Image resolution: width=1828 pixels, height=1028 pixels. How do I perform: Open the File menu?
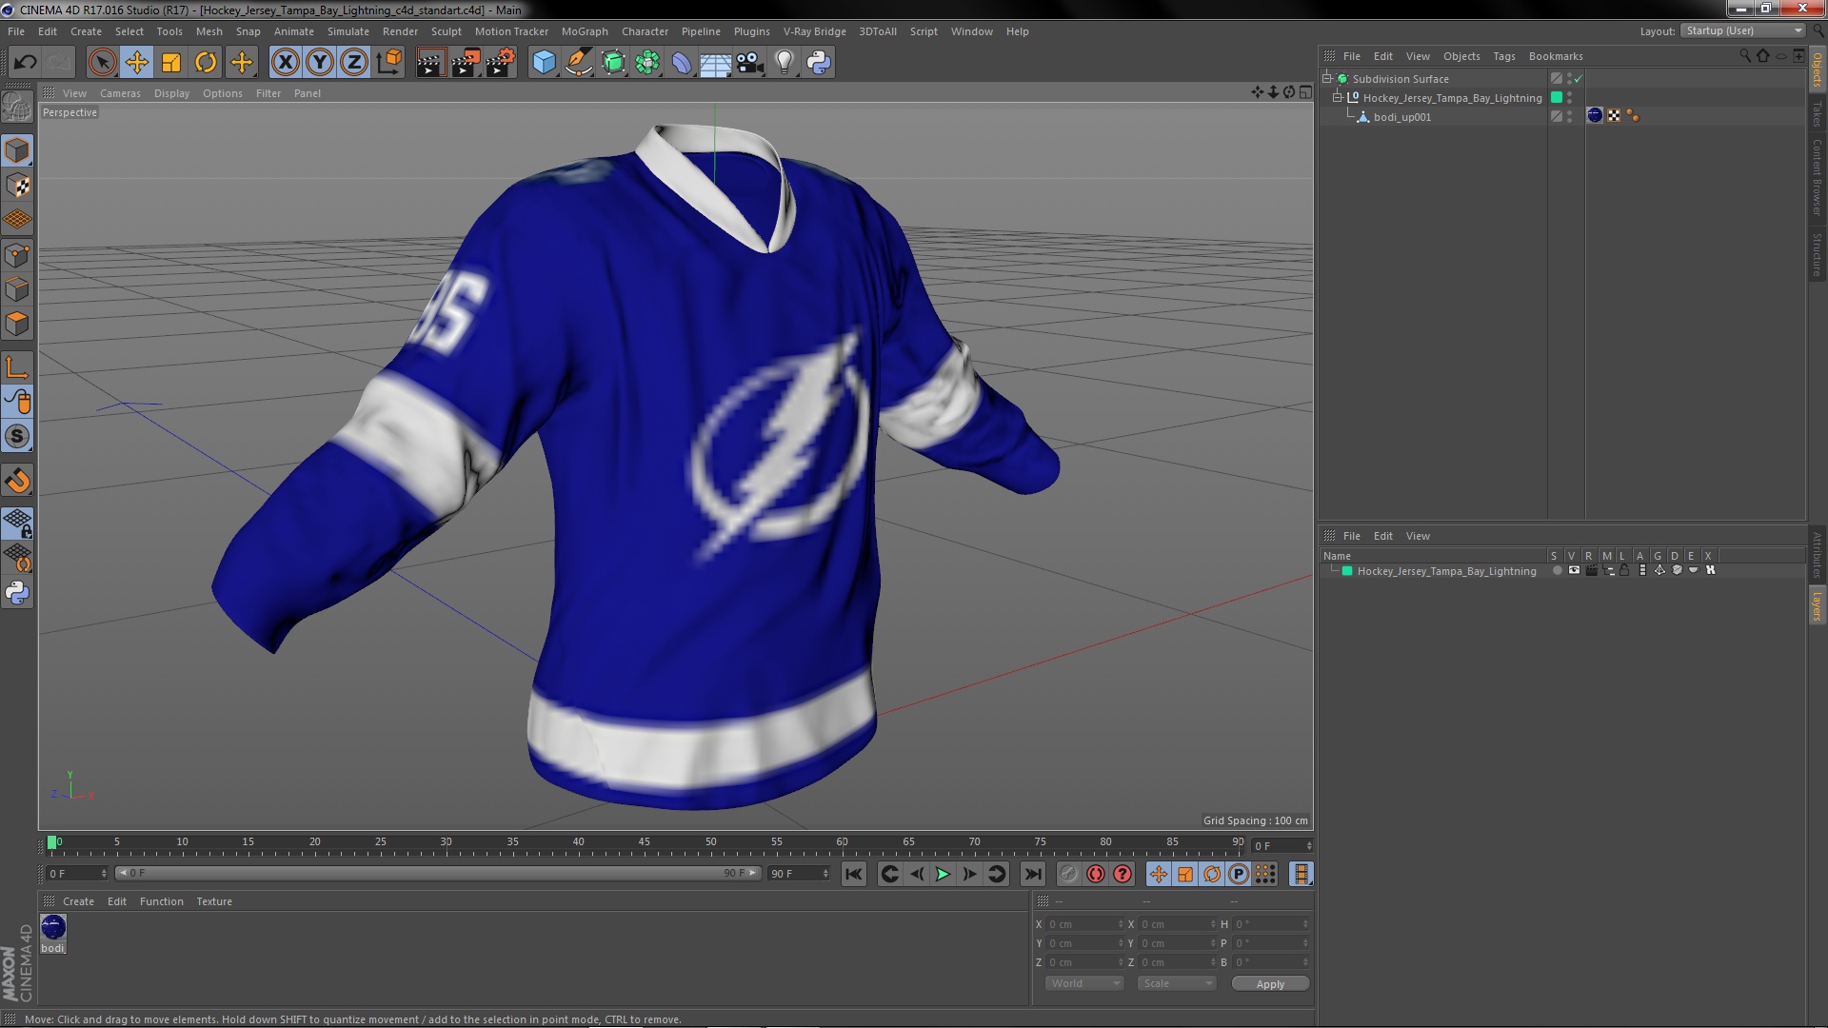click(16, 31)
